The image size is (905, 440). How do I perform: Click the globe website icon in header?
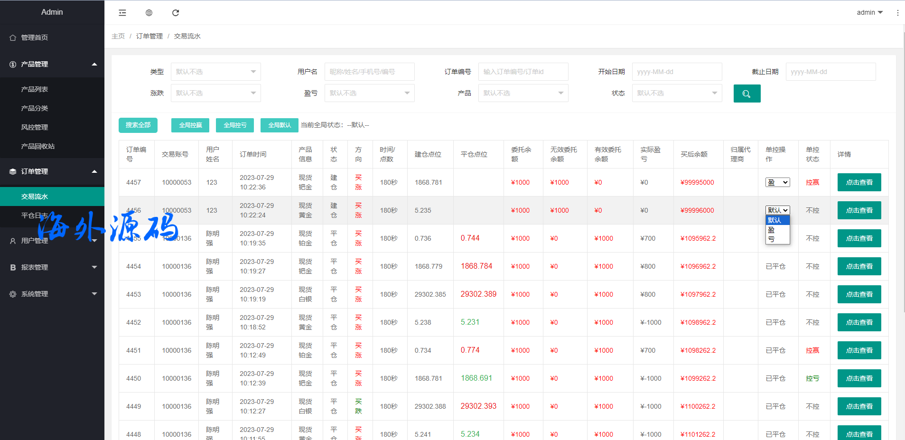(x=149, y=13)
